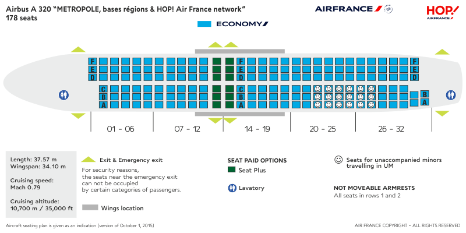Click the yellow exit arrow in the legend

pos(88,160)
